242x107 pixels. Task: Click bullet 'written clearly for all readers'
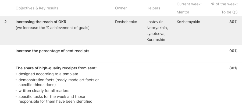click(x=44, y=91)
